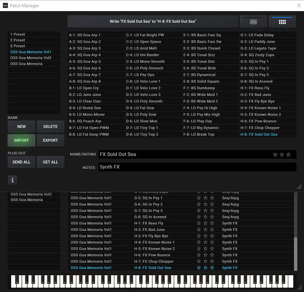Image resolution: width=304 pixels, height=292 pixels.
Task: Click GET ALL plug-out button
Action: tap(50, 162)
